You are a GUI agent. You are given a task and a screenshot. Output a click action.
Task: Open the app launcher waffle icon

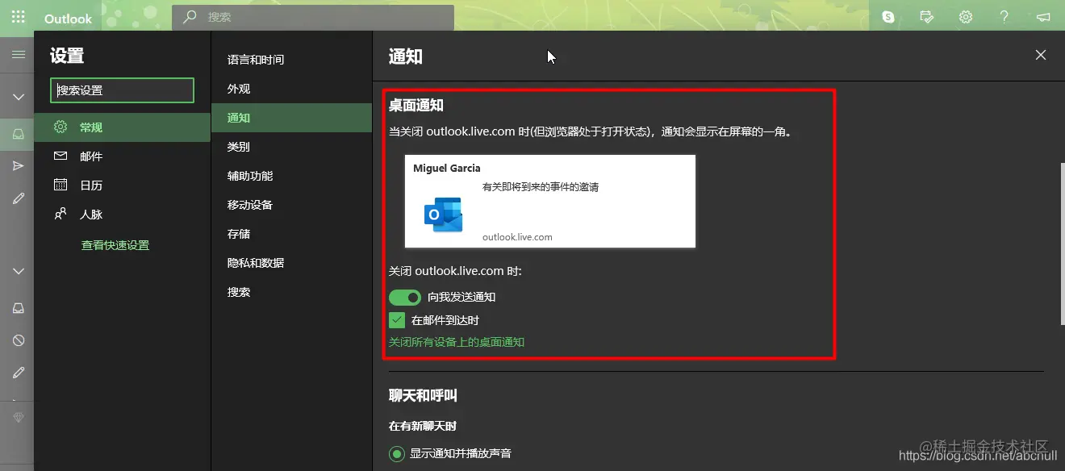pos(18,16)
